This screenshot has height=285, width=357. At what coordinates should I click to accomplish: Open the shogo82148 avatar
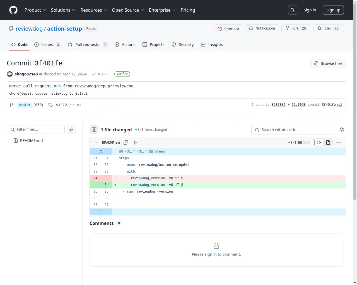coord(10,74)
